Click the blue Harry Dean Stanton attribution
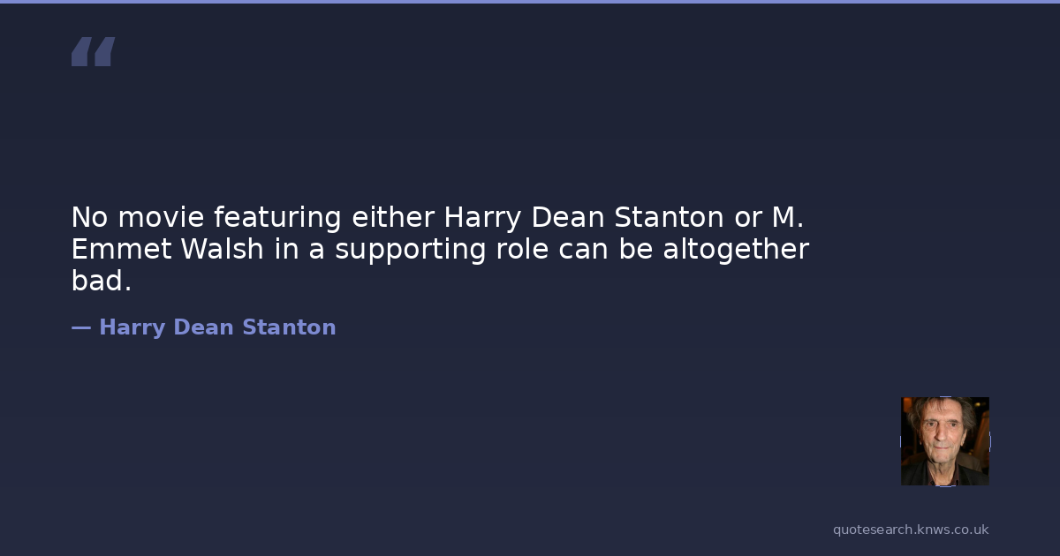 pos(216,327)
